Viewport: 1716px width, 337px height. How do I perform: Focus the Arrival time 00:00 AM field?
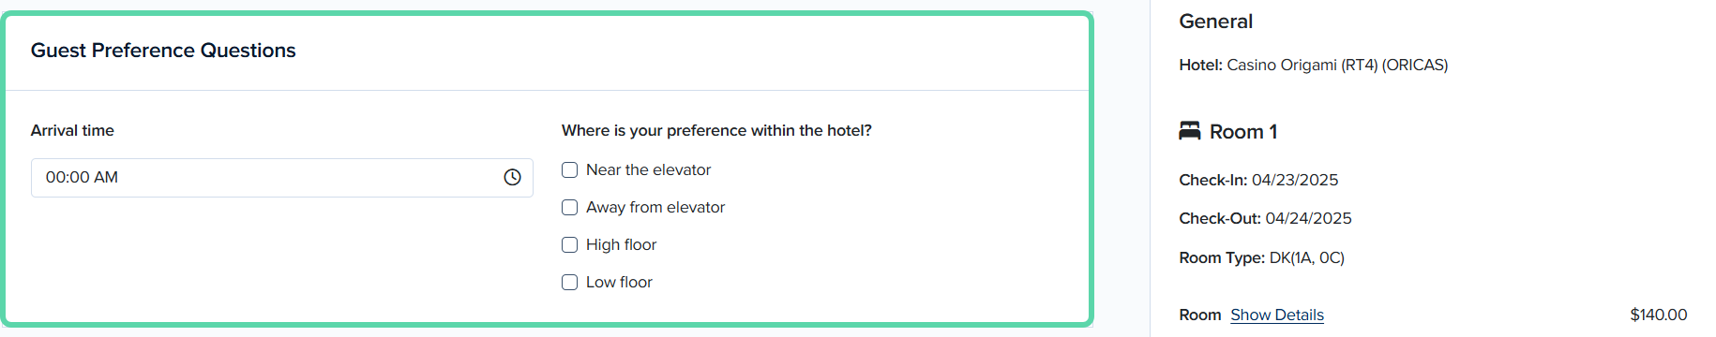click(281, 178)
